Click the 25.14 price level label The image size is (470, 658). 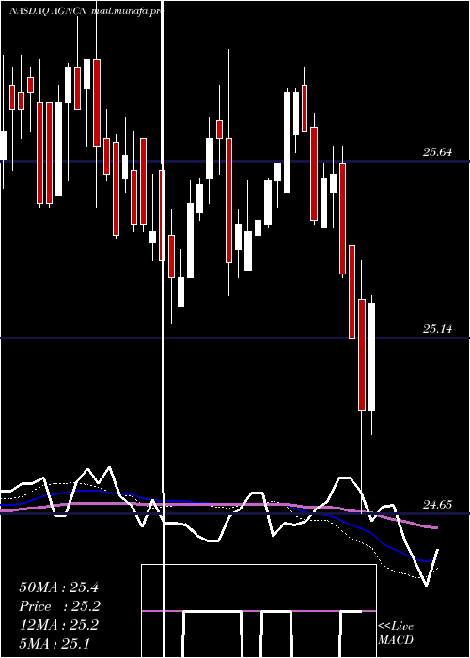437,329
